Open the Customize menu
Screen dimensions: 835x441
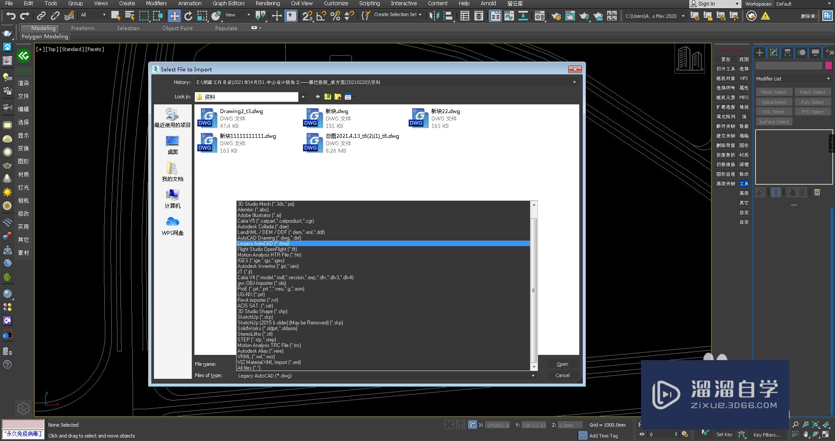point(336,3)
